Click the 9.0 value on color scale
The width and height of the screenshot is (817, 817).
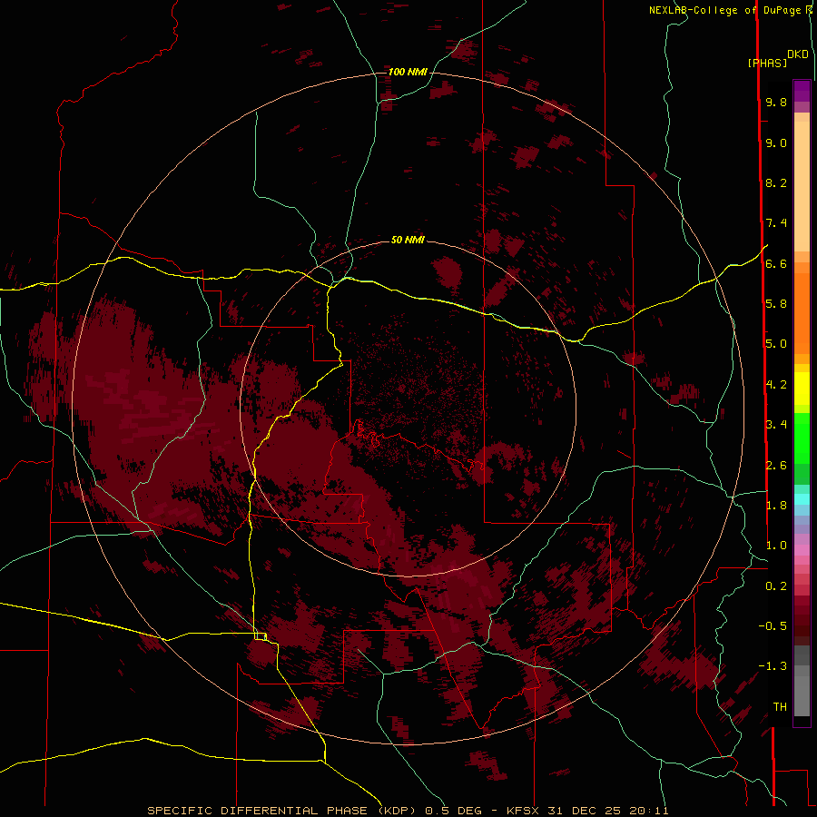776,143
